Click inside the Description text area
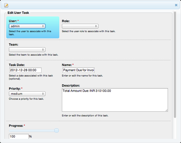 click(x=115, y=100)
